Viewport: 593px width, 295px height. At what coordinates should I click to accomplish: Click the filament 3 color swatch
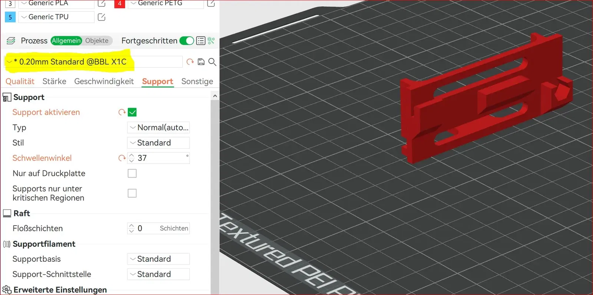click(x=10, y=4)
